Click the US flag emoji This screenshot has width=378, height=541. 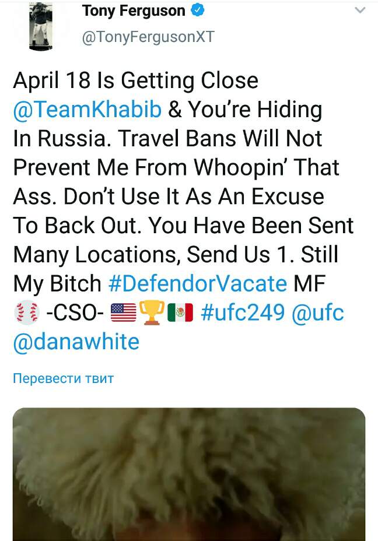(124, 312)
